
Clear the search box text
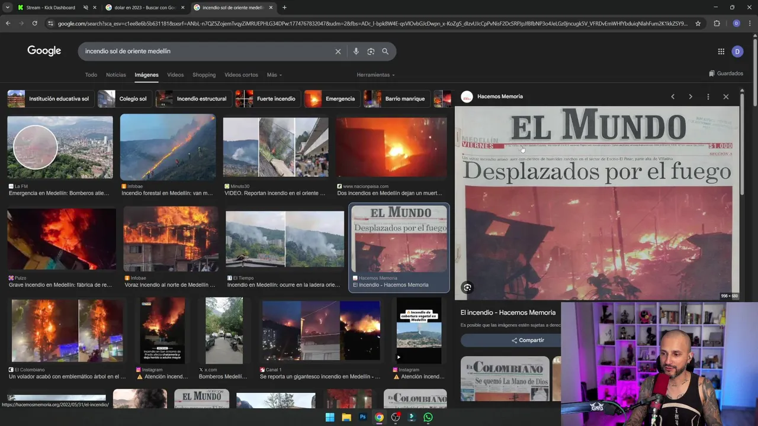click(x=338, y=51)
